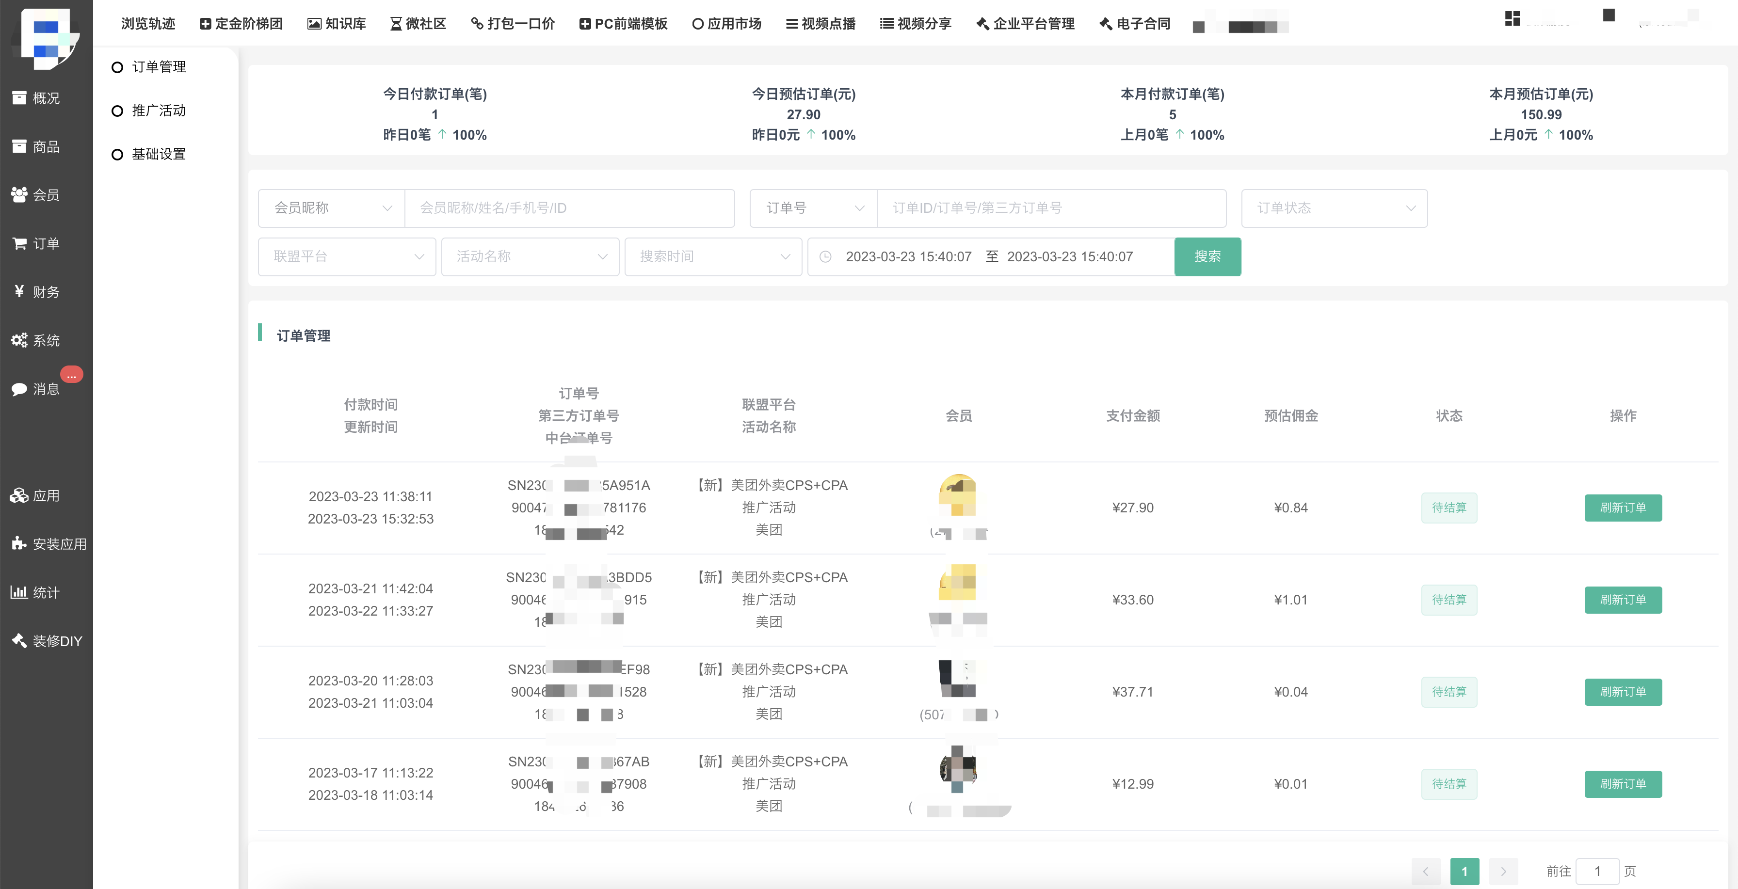Open 电子合同 in top menu
Viewport: 1738px width, 889px height.
click(x=1135, y=24)
